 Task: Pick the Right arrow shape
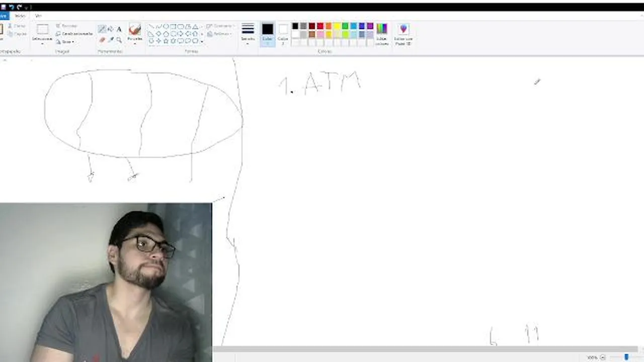point(181,34)
